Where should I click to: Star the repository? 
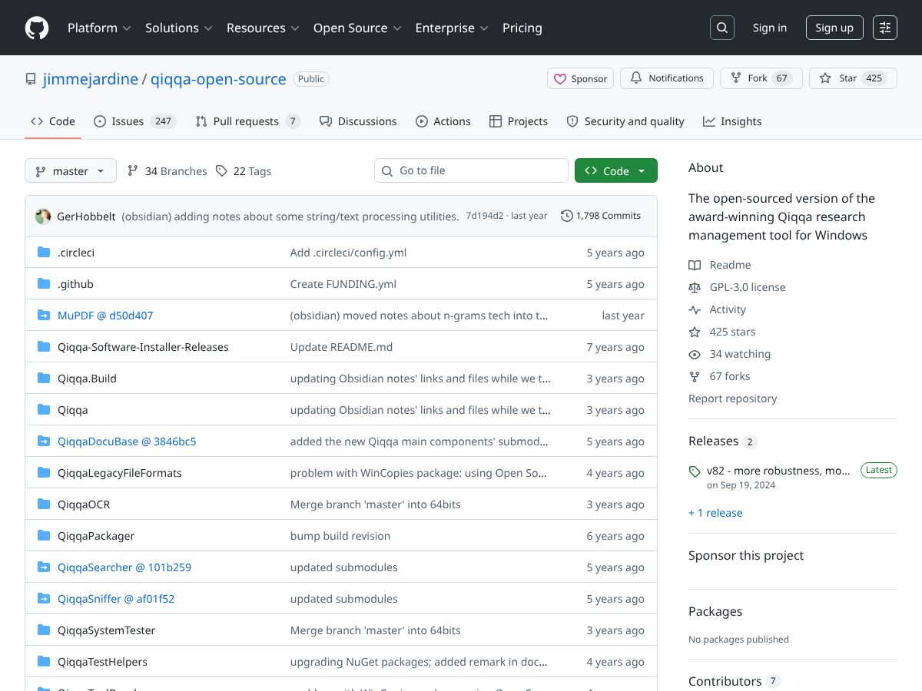[853, 78]
